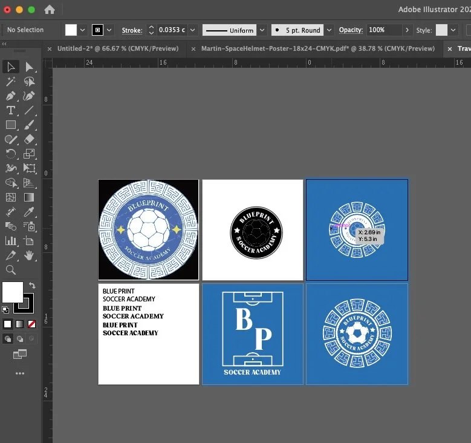This screenshot has width=471, height=443.
Task: Set paint type to solid Color
Action: (x=7, y=324)
